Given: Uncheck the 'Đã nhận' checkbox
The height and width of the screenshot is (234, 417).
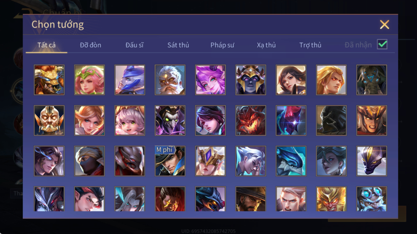Looking at the screenshot, I should (382, 44).
